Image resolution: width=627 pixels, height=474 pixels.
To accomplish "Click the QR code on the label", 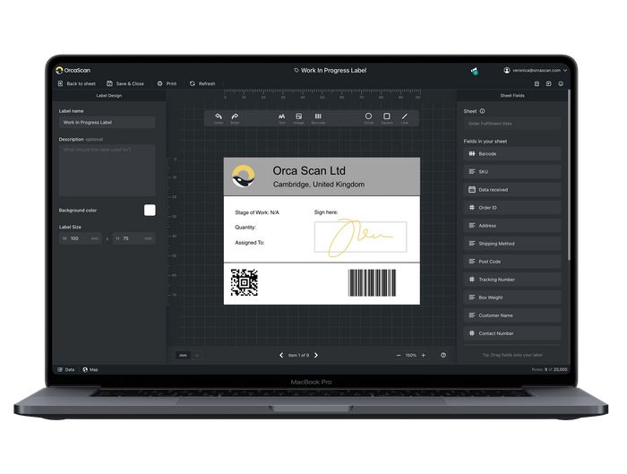I will (x=244, y=282).
